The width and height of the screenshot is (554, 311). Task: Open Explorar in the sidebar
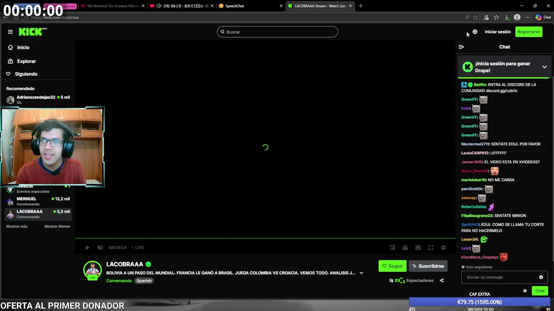tap(22, 61)
